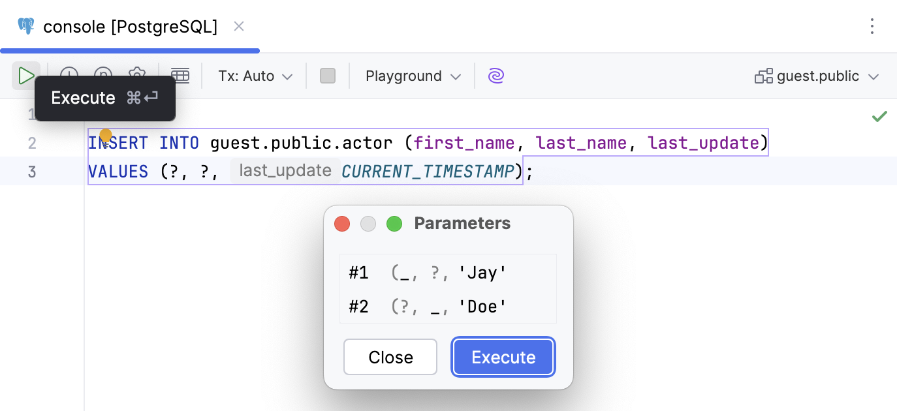
Task: Click the green success checkmark in the gutter
Action: [878, 116]
